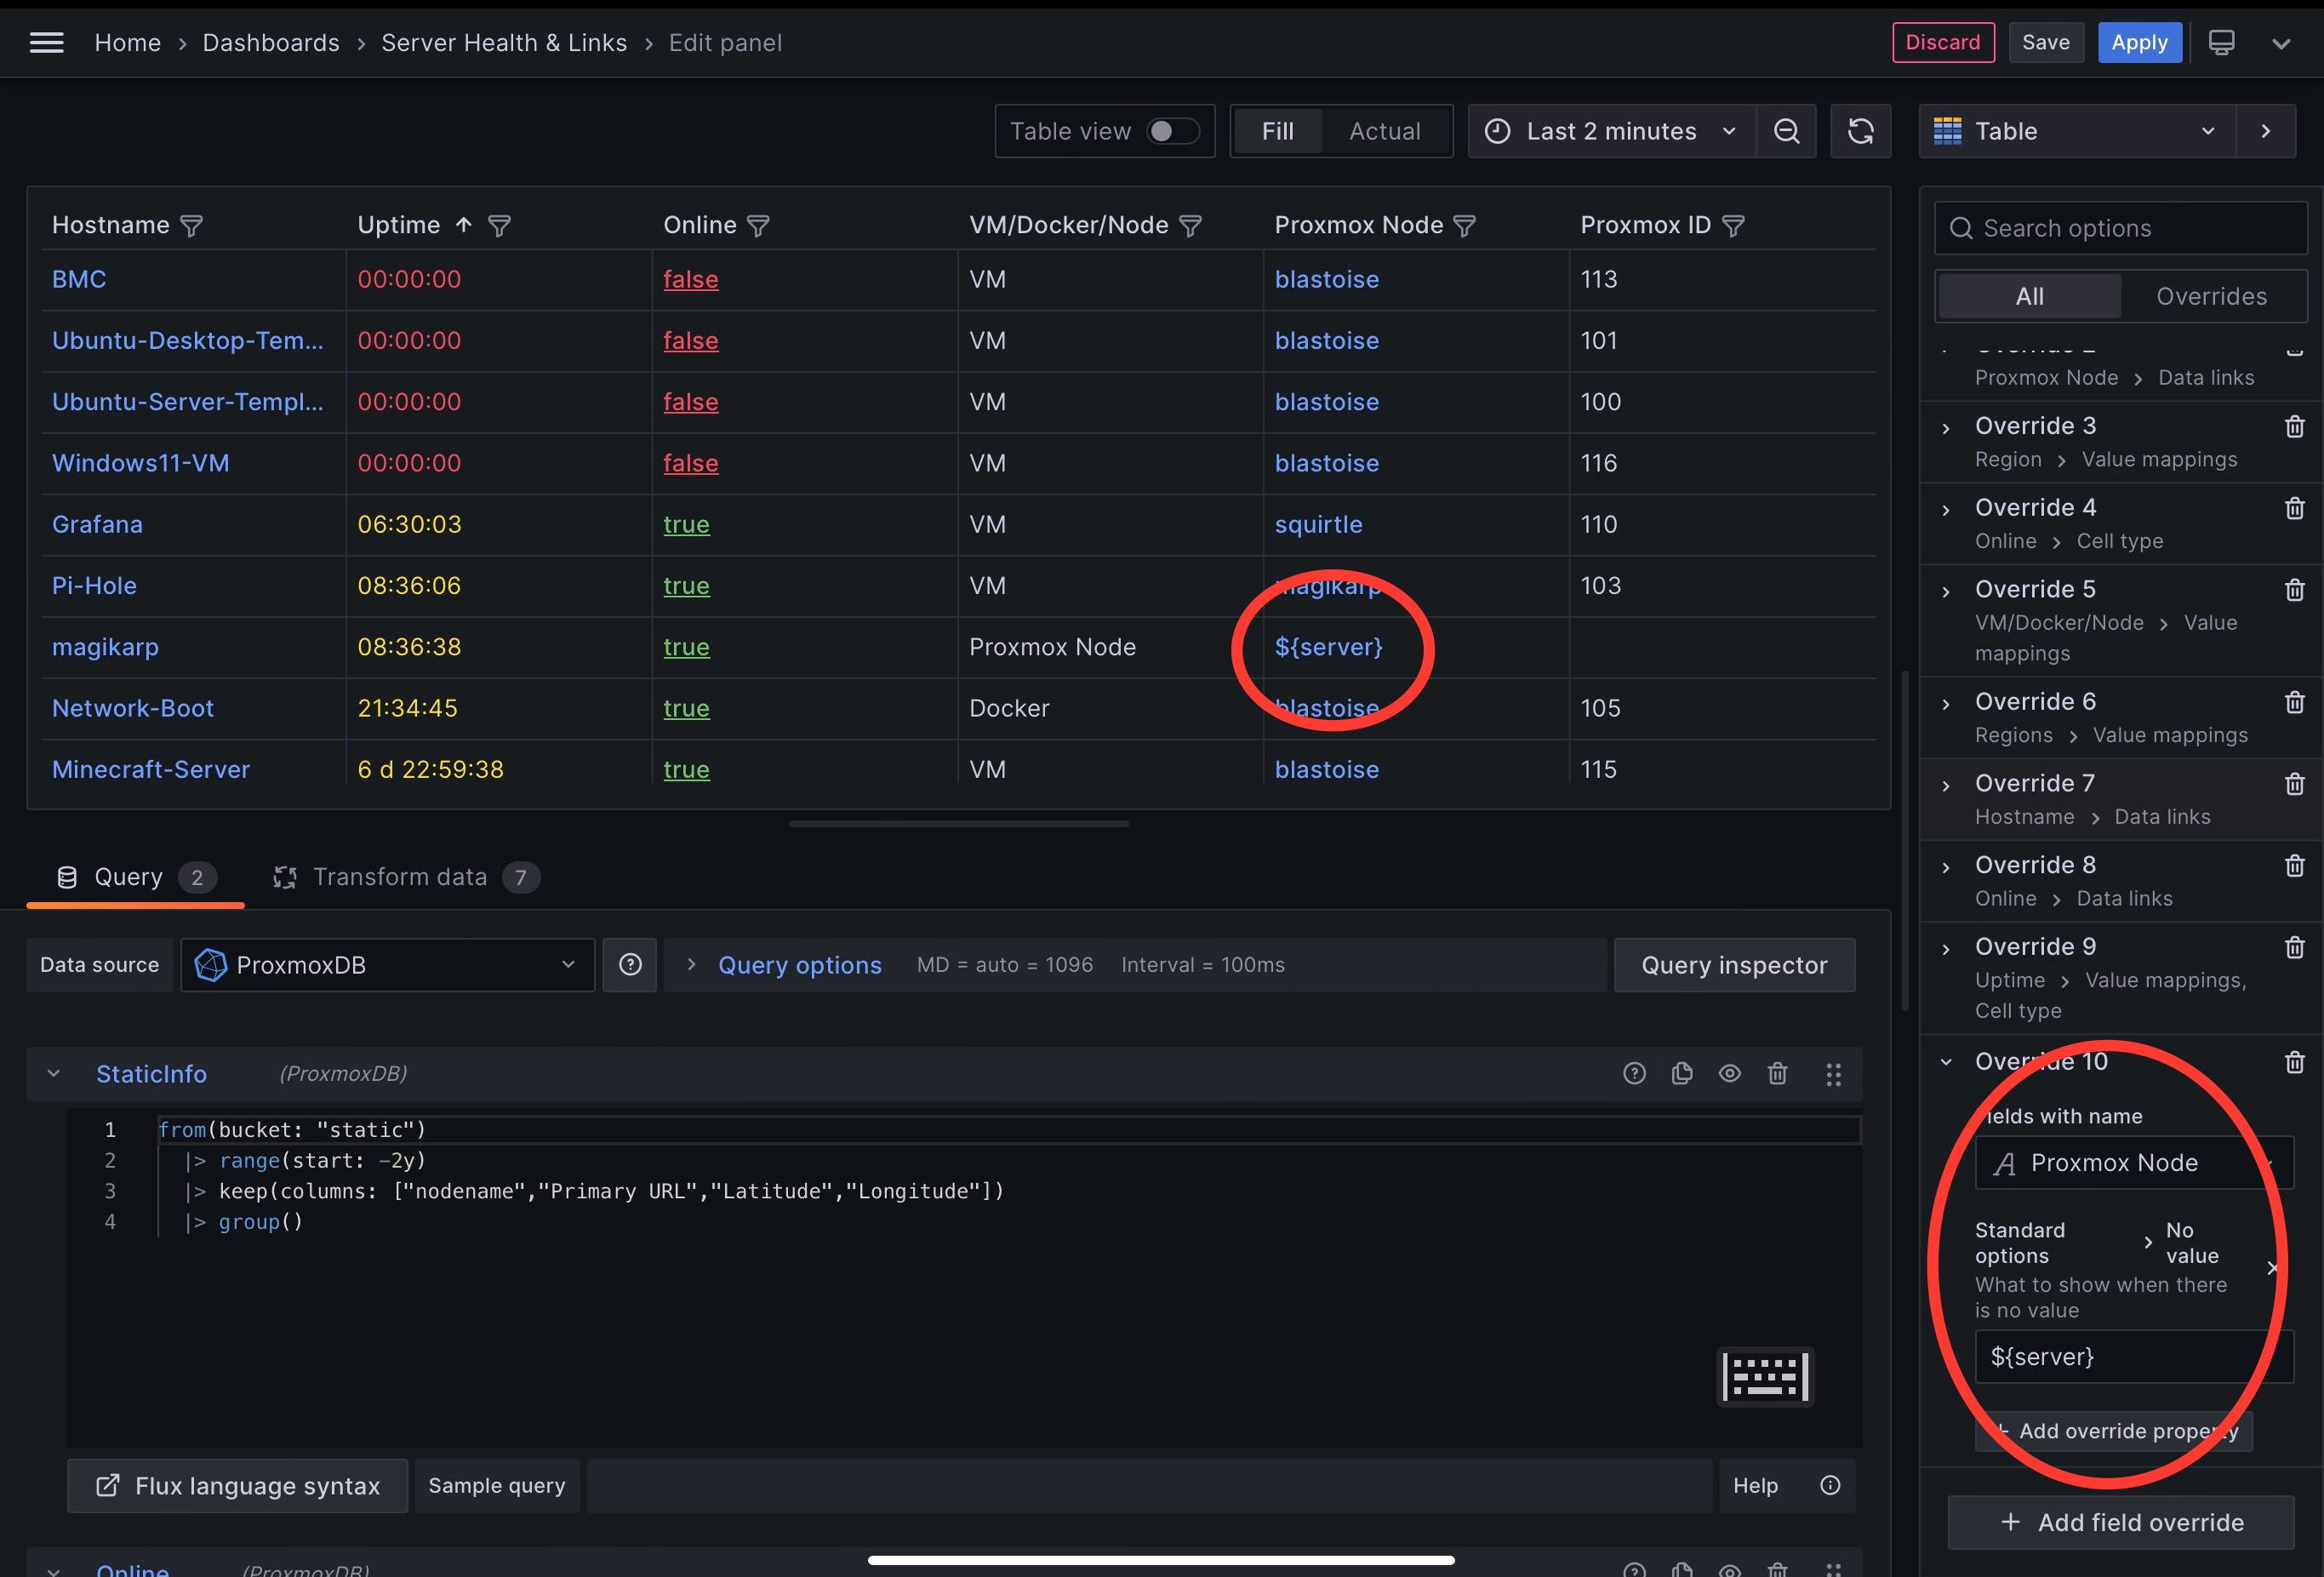Image resolution: width=2324 pixels, height=1577 pixels.
Task: Expand Override 3 Region
Action: coord(1945,428)
